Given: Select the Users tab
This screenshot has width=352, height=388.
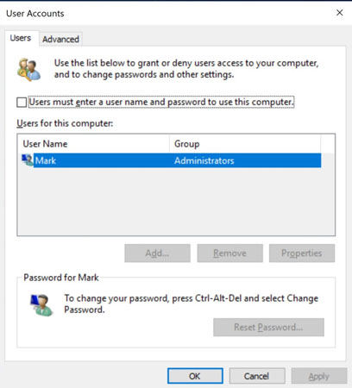Looking at the screenshot, I should tap(21, 38).
